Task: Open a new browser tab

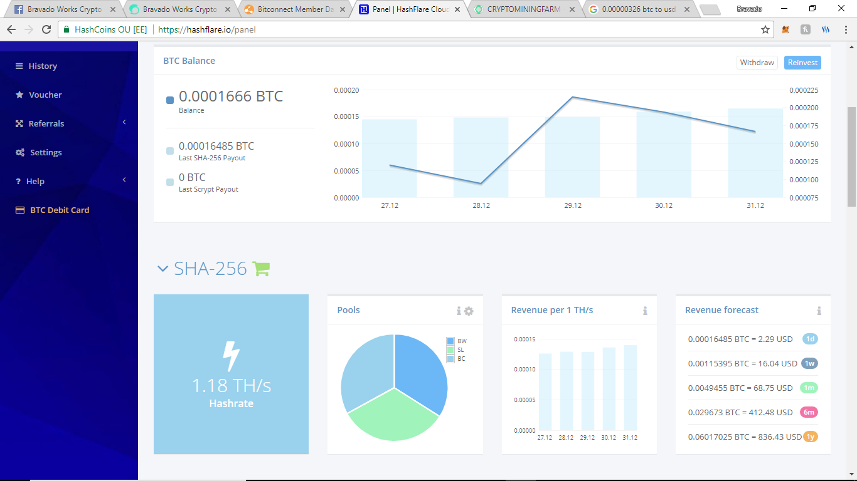Action: pyautogui.click(x=710, y=10)
